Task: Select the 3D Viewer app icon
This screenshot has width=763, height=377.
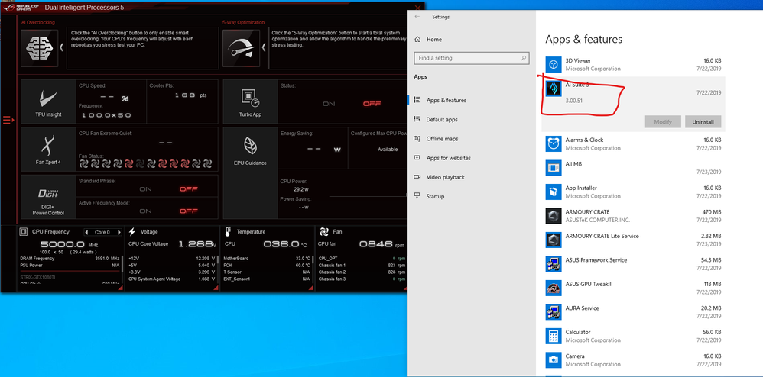Action: point(554,64)
